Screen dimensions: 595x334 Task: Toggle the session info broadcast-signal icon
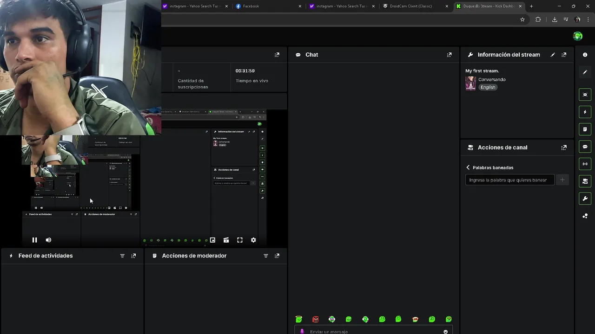click(585, 164)
